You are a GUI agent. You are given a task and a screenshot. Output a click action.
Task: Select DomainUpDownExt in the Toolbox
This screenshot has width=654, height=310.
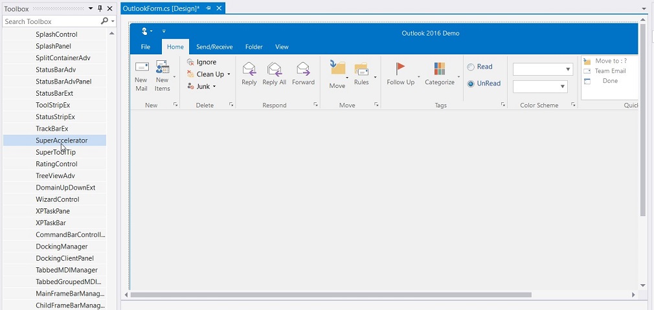54,188
